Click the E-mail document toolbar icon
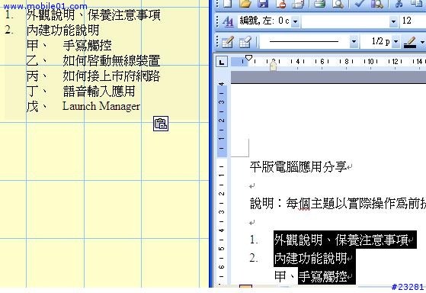This screenshot has height=293, width=426. [x=298, y=3]
